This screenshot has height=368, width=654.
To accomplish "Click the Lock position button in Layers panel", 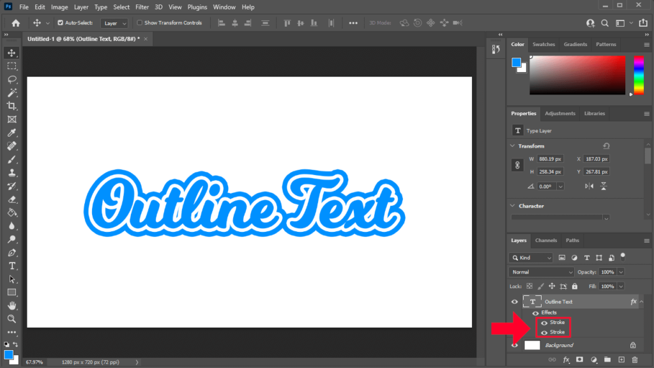I will point(551,286).
